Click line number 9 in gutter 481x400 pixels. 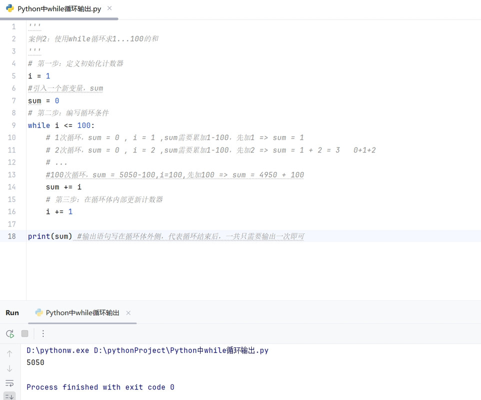(x=13, y=125)
